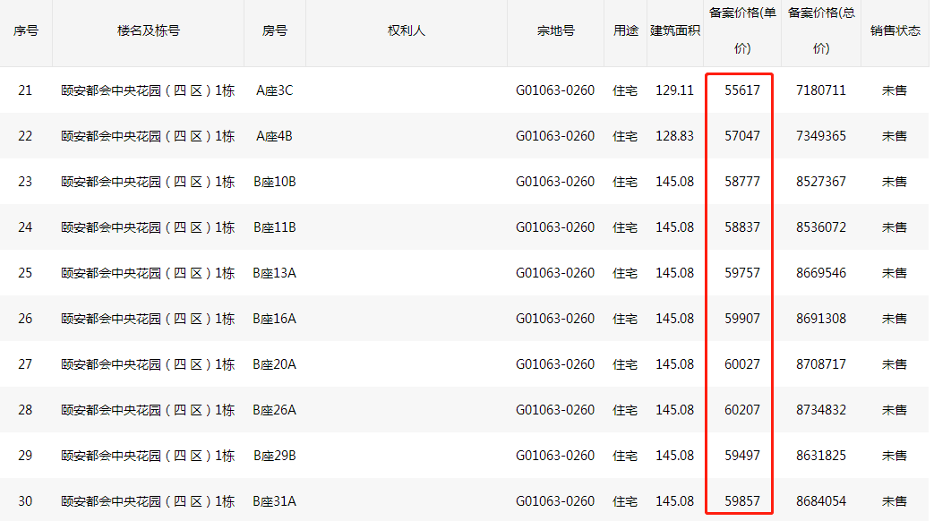Click unit price 59907
This screenshot has height=521, width=951.
742,319
